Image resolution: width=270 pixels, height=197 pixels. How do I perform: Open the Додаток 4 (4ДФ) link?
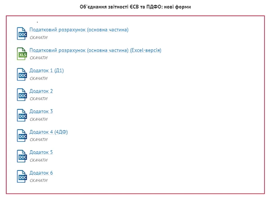(48, 132)
